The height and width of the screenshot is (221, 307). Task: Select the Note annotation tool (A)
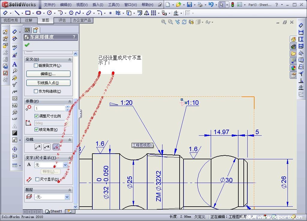click(x=14, y=64)
